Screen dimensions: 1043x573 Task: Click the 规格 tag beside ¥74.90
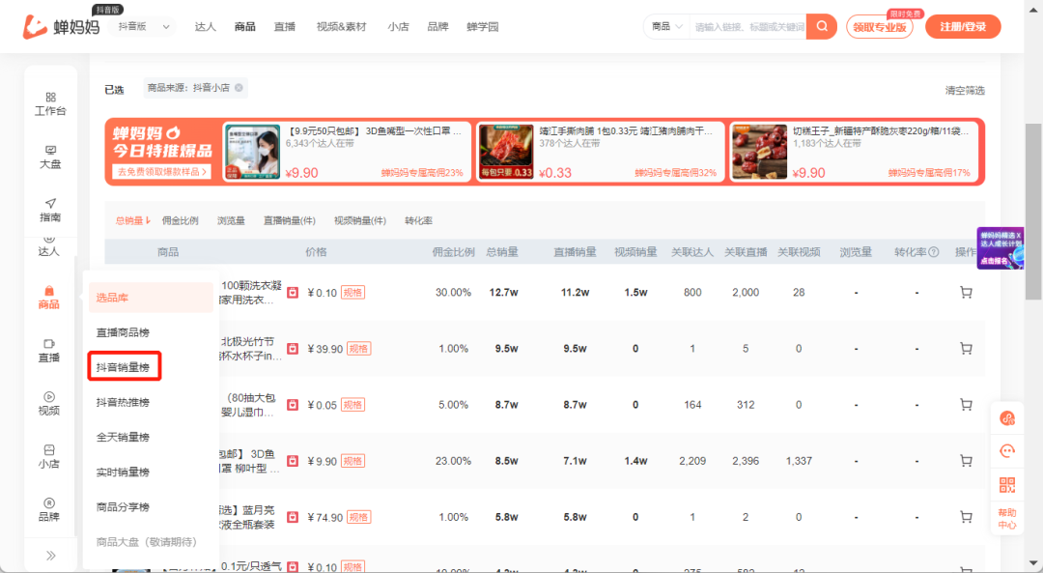click(x=359, y=517)
